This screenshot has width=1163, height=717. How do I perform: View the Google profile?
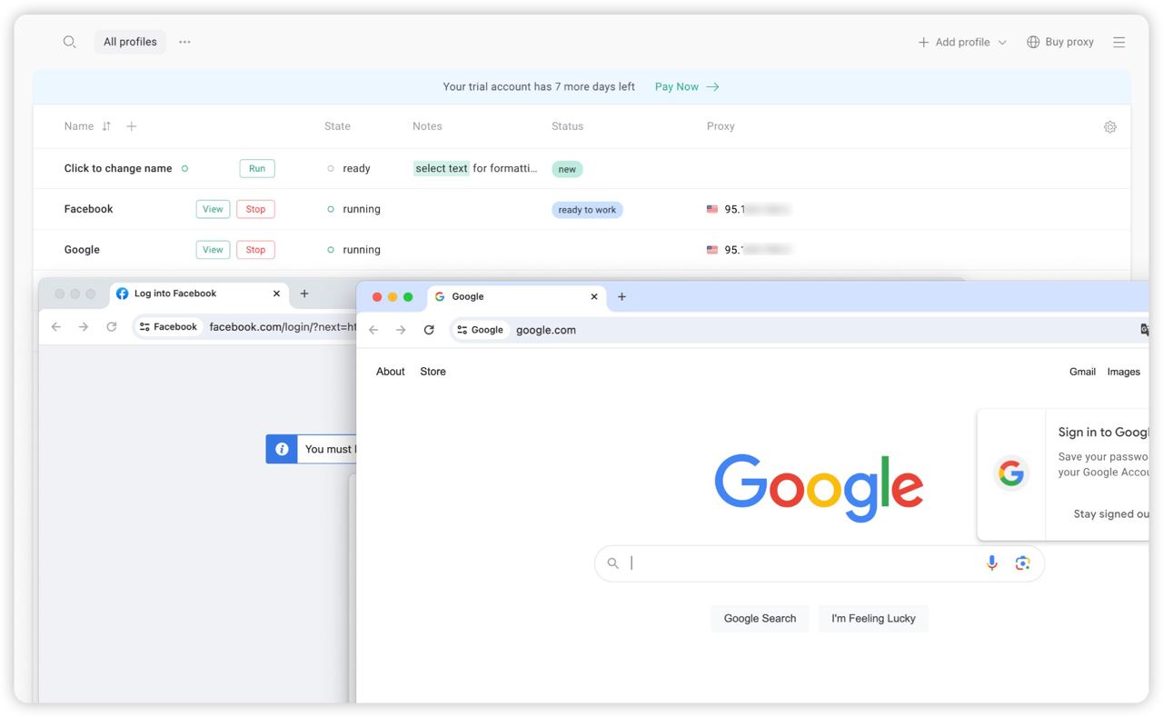coord(213,250)
